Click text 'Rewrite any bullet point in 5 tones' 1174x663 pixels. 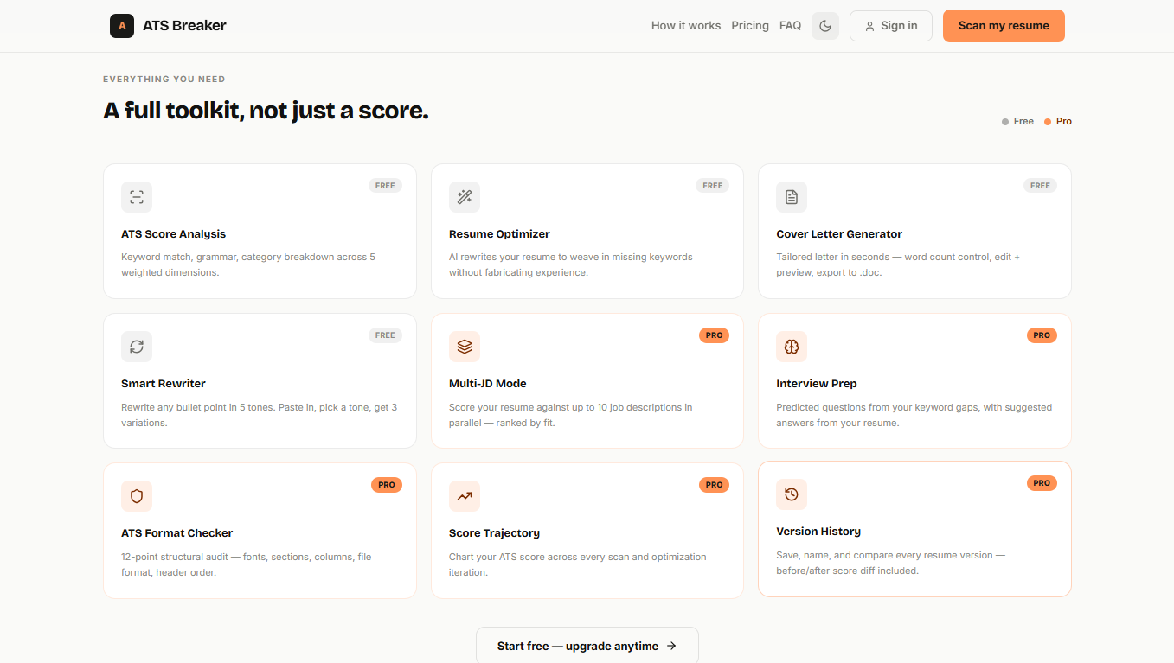pyautogui.click(x=198, y=407)
